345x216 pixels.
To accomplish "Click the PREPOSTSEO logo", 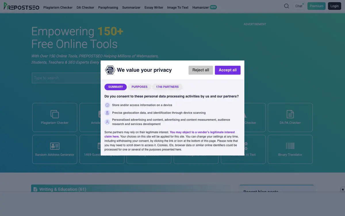I will click(21, 6).
